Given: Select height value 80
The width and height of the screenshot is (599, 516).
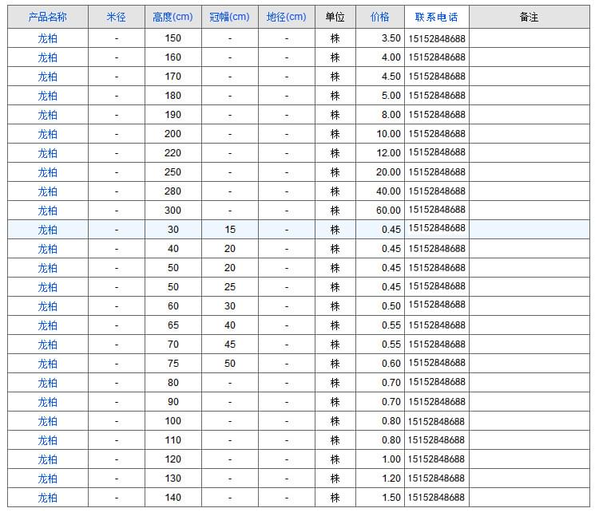Looking at the screenshot, I should 173,383.
